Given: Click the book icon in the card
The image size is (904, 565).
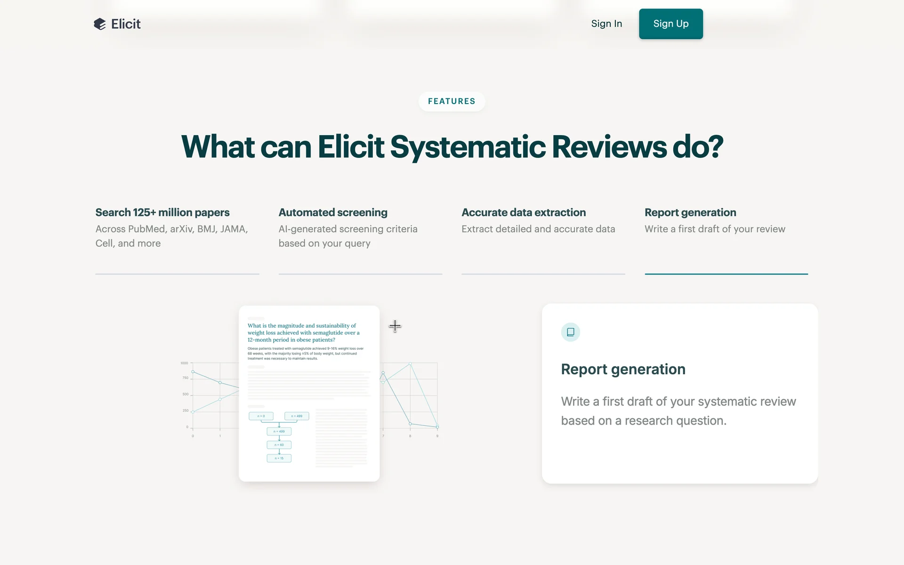Looking at the screenshot, I should pos(570,332).
